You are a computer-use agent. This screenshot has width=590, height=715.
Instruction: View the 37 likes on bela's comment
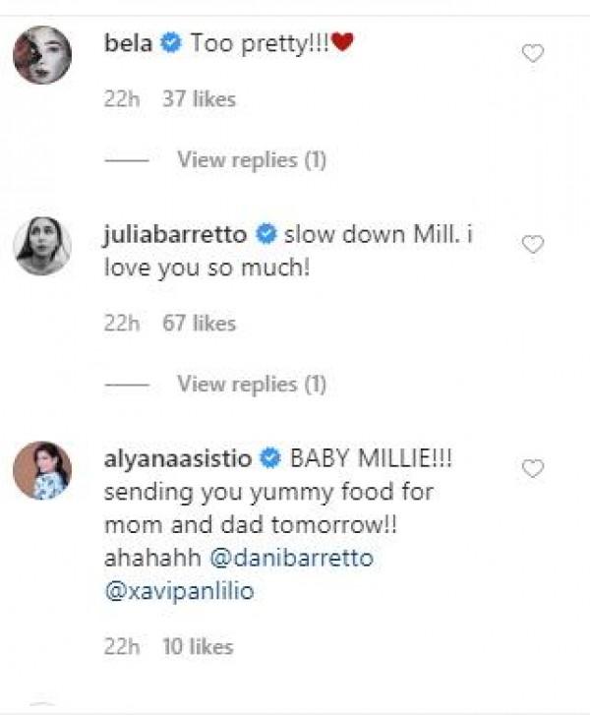[200, 98]
